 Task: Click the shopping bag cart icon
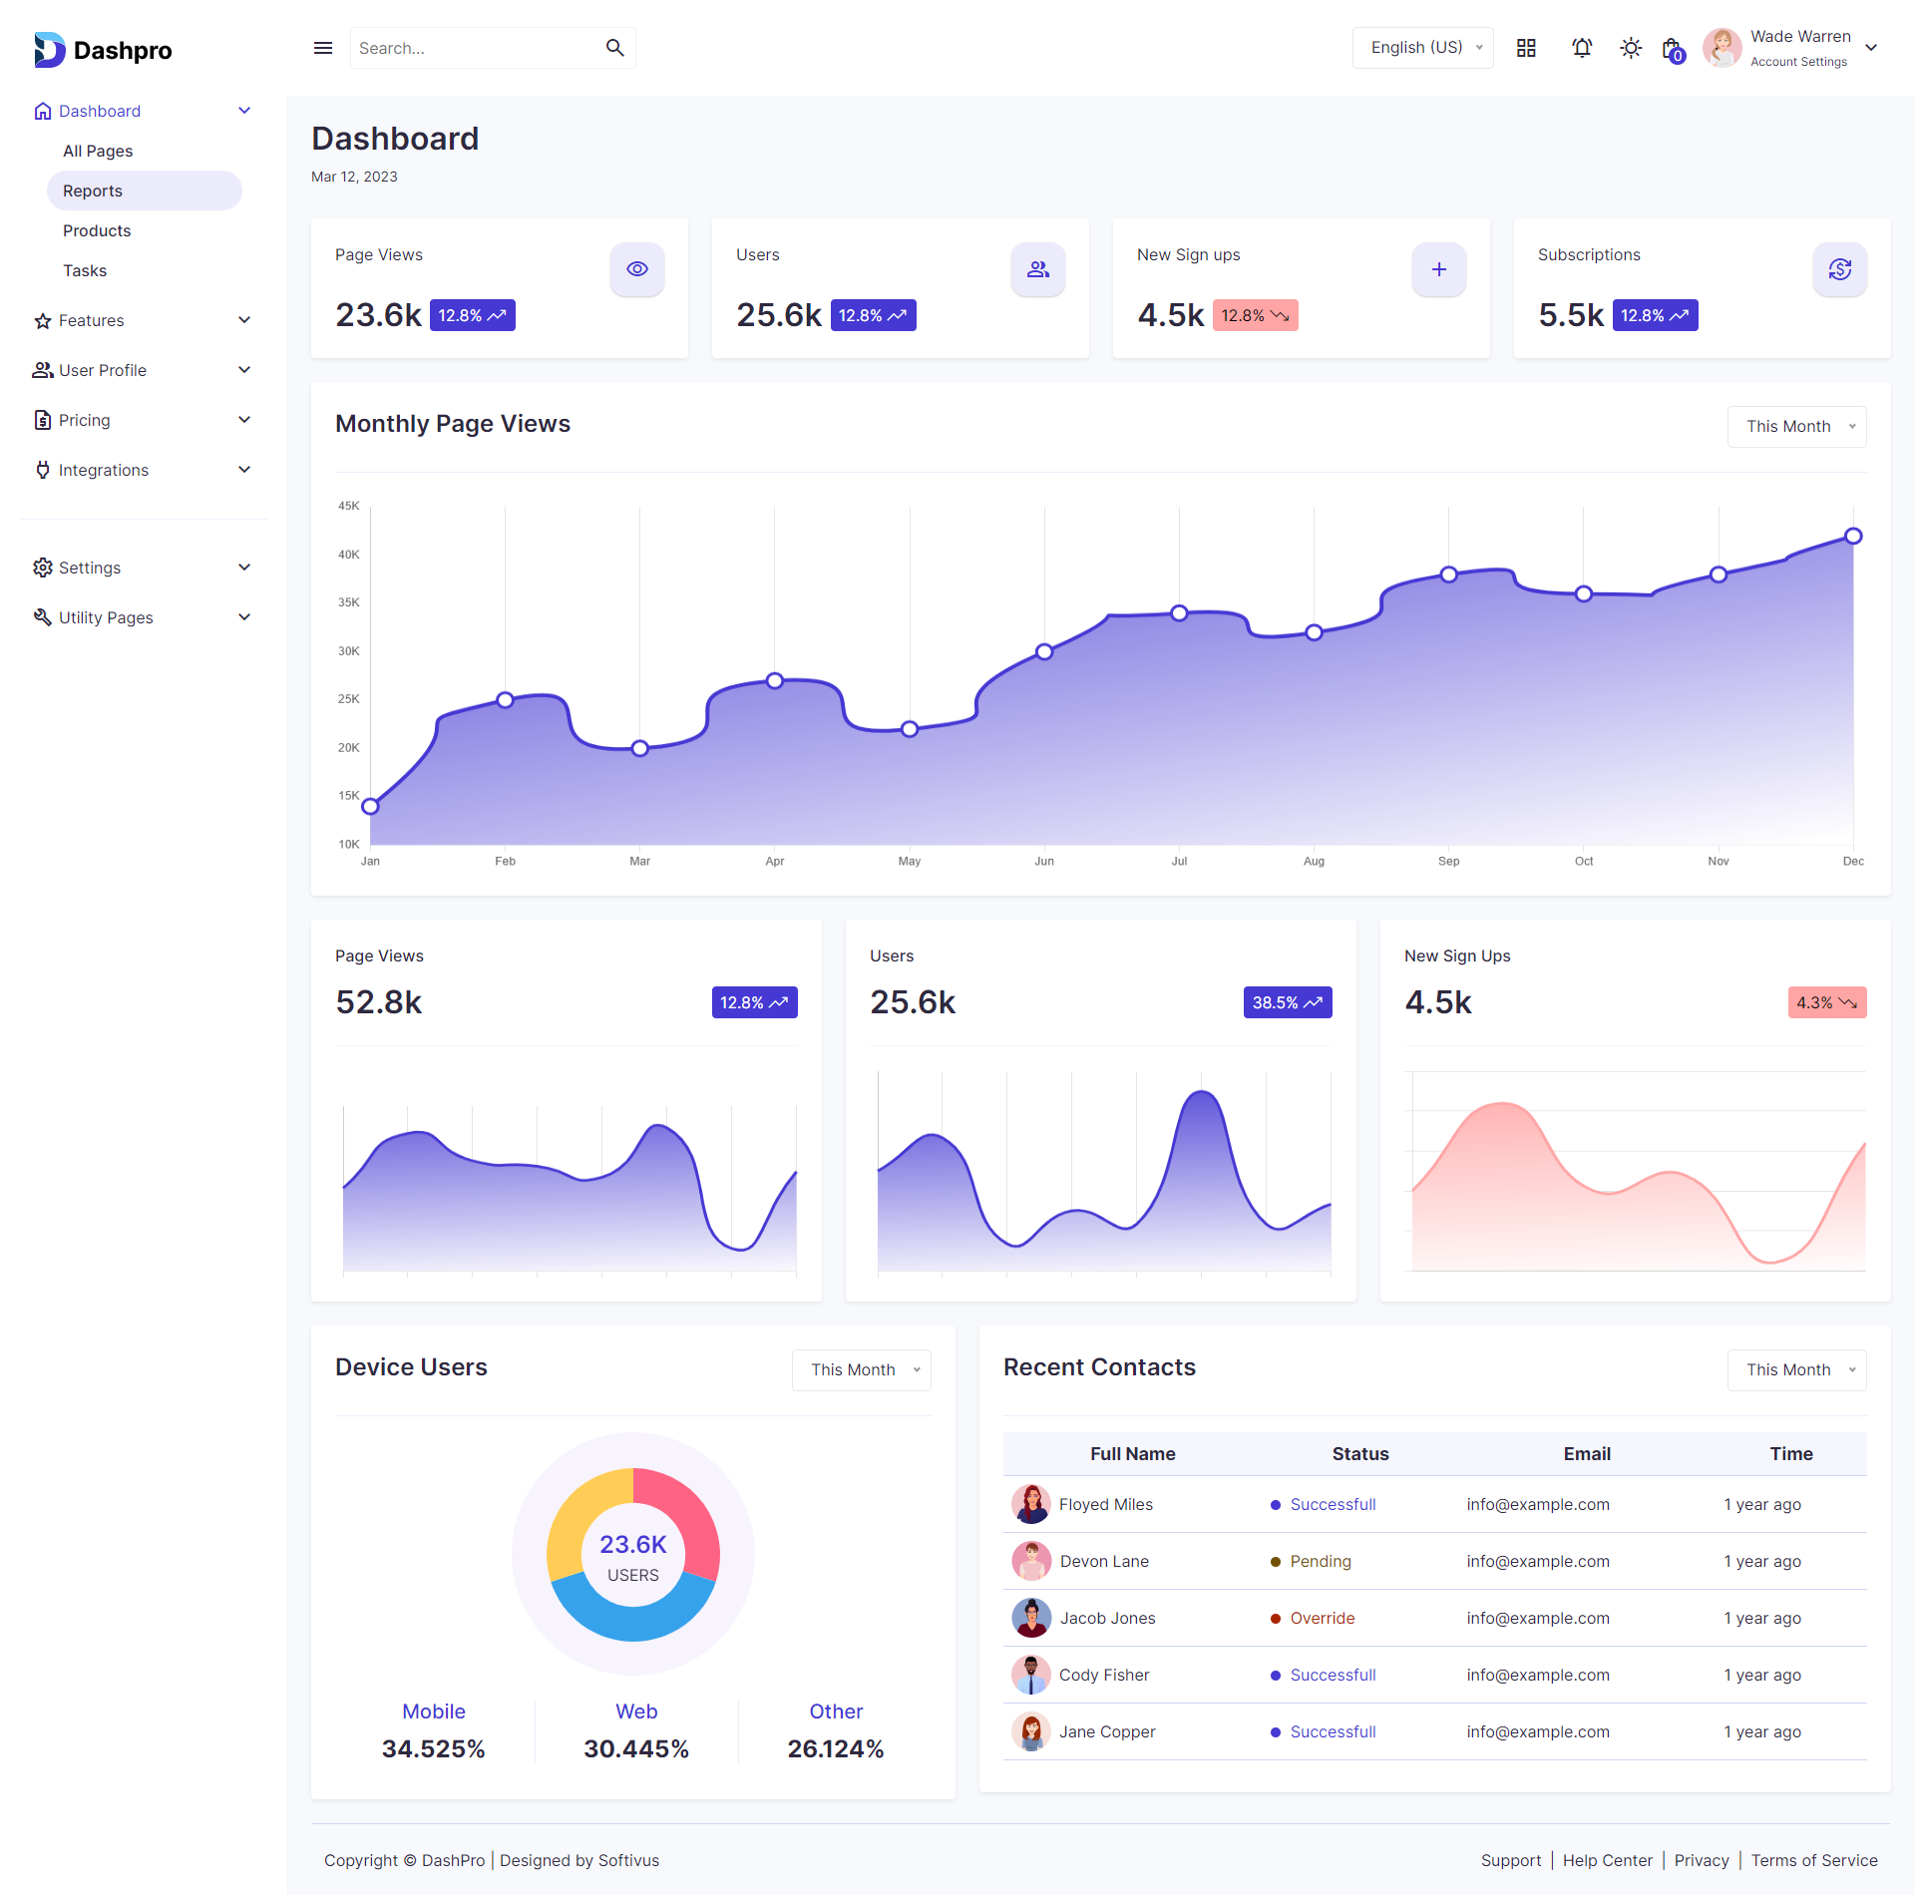tap(1672, 49)
